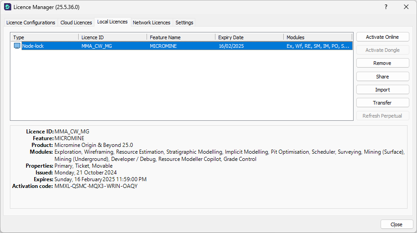The image size is (417, 233).
Task: Click the modules cell starting with Ex, Wf, RE
Action: pos(318,46)
